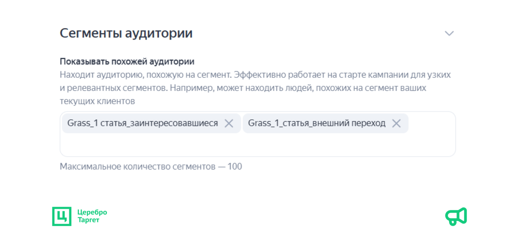Select the Grass_1 статья_заинтересовавшиеся chip label

(143, 123)
